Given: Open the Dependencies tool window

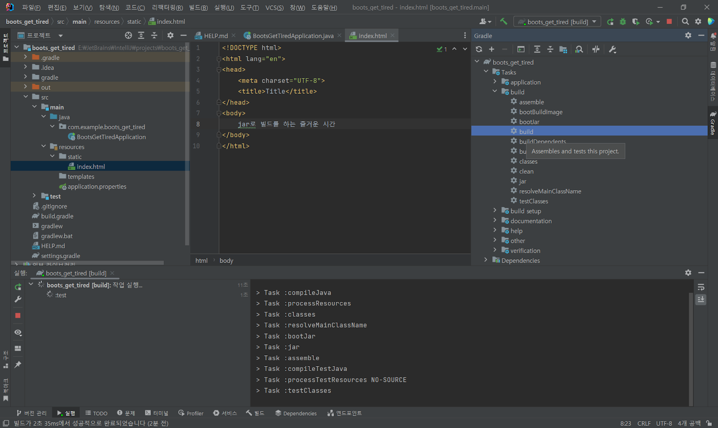Looking at the screenshot, I should [x=296, y=413].
